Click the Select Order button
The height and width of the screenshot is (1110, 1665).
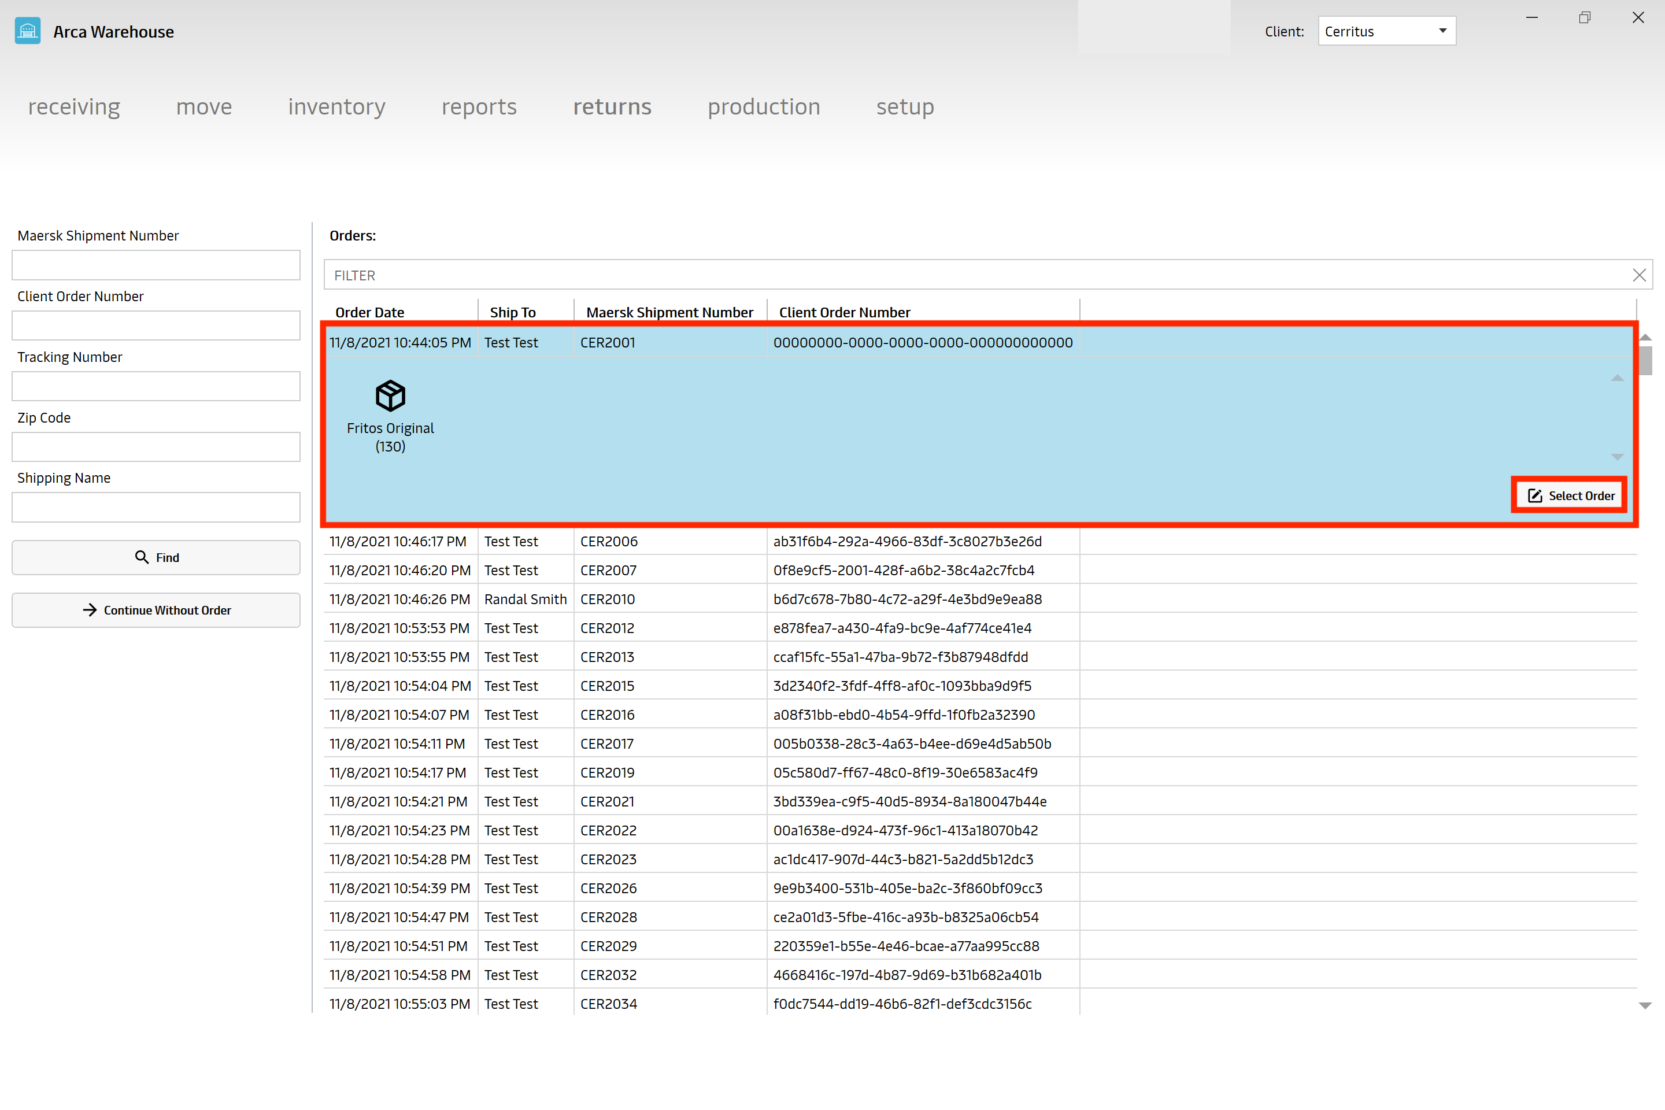[1570, 495]
